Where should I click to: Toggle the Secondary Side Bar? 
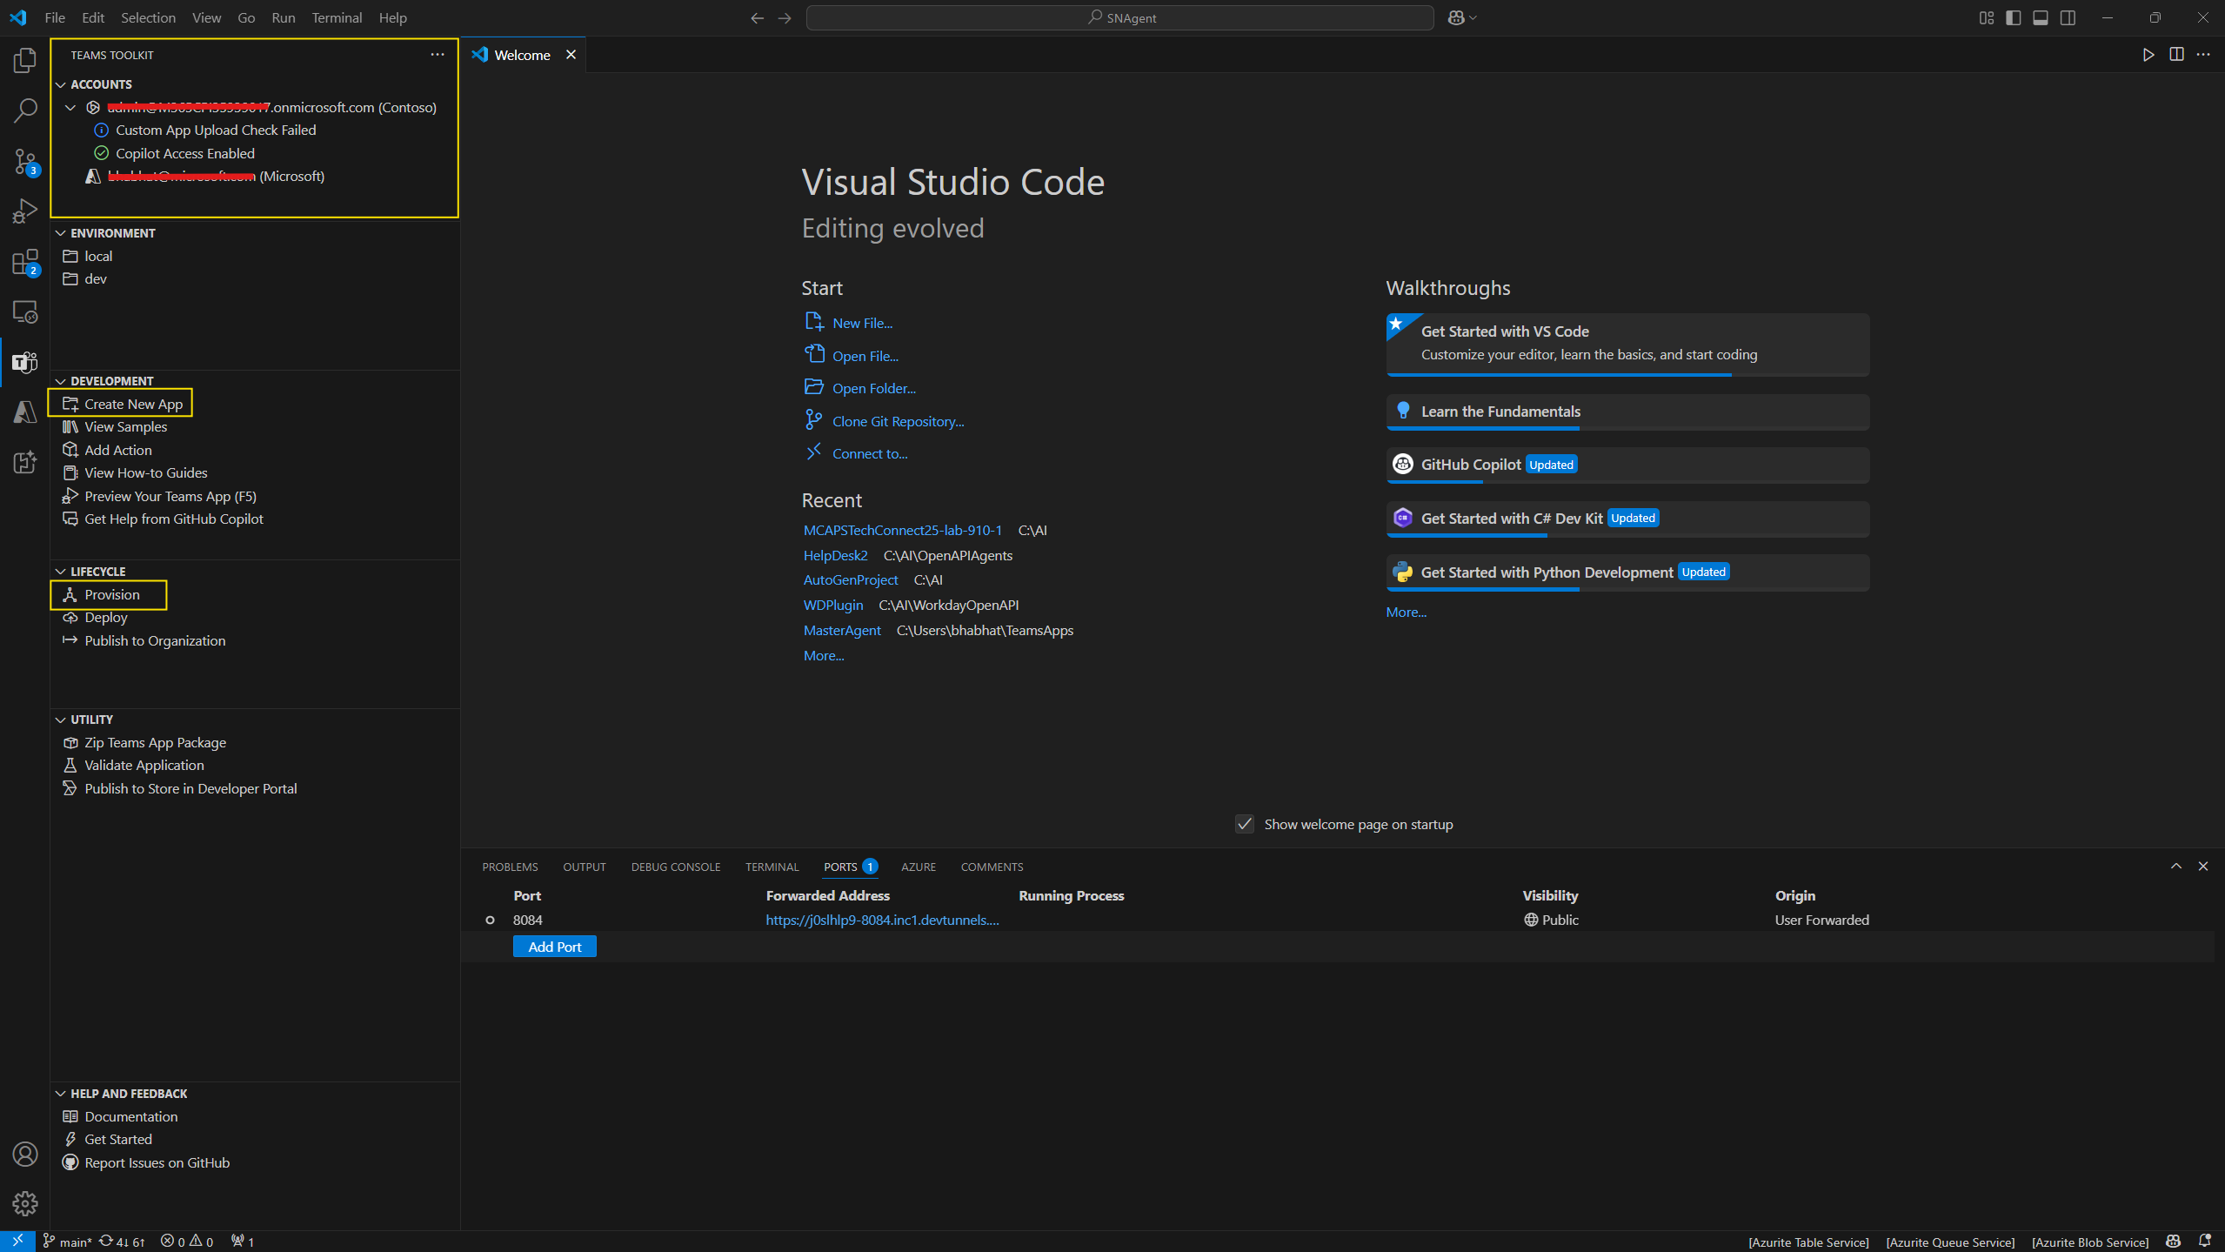point(2068,17)
